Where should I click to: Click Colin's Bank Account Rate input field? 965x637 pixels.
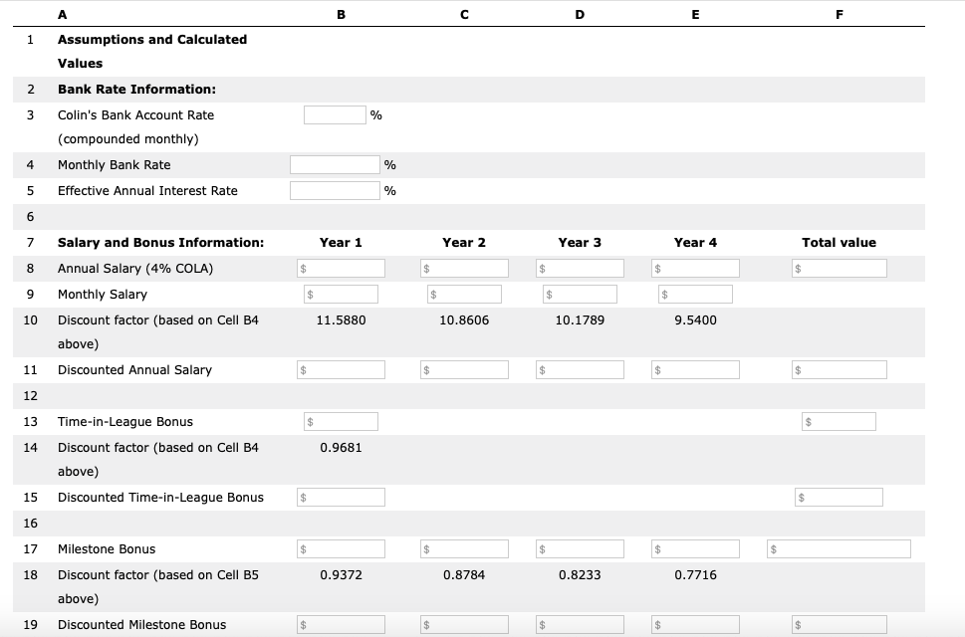[x=335, y=115]
